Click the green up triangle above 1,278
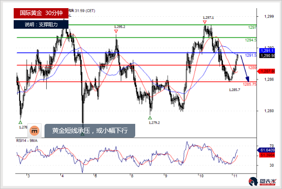 click(20, 122)
